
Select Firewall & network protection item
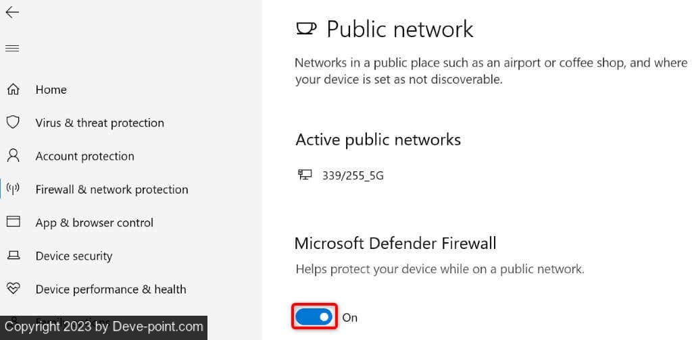(x=112, y=190)
